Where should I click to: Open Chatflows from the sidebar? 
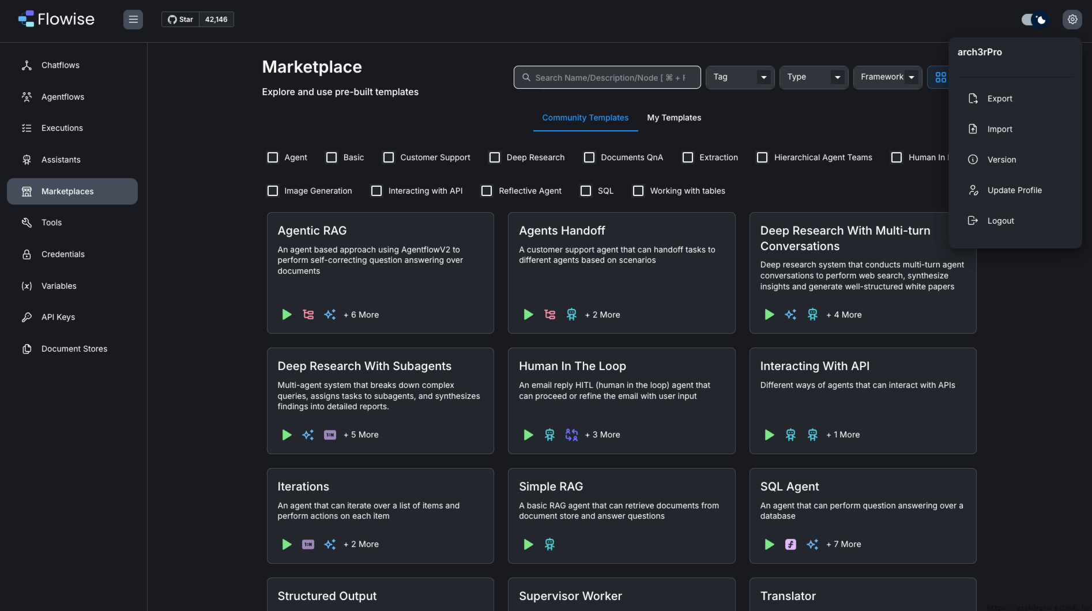tap(61, 65)
